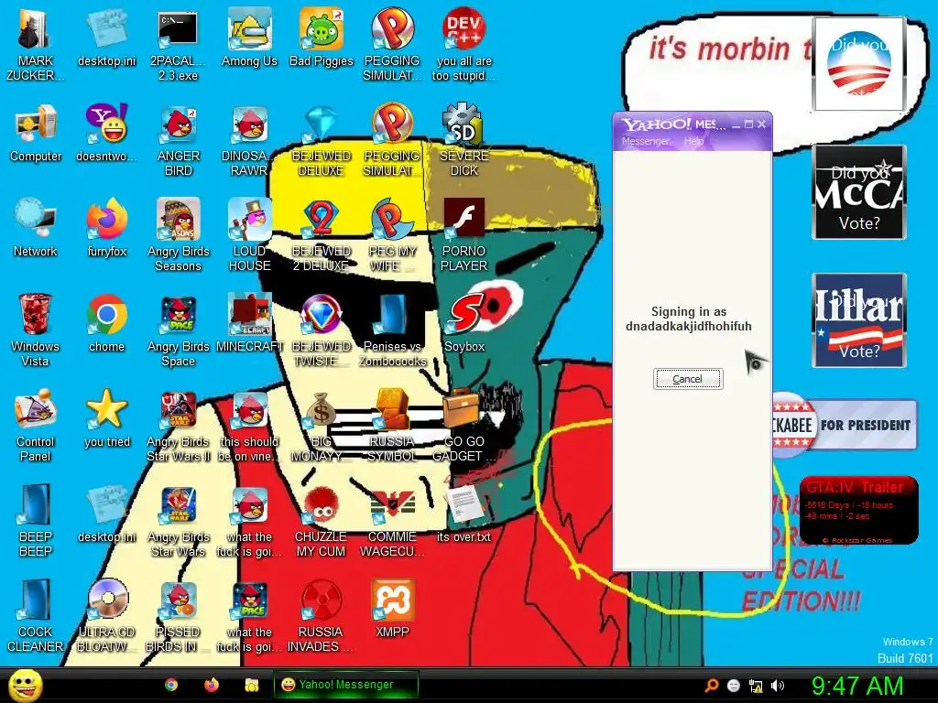Viewport: 938px width, 703px height.
Task: Cancel the Yahoo Messenger sign-in
Action: [688, 379]
